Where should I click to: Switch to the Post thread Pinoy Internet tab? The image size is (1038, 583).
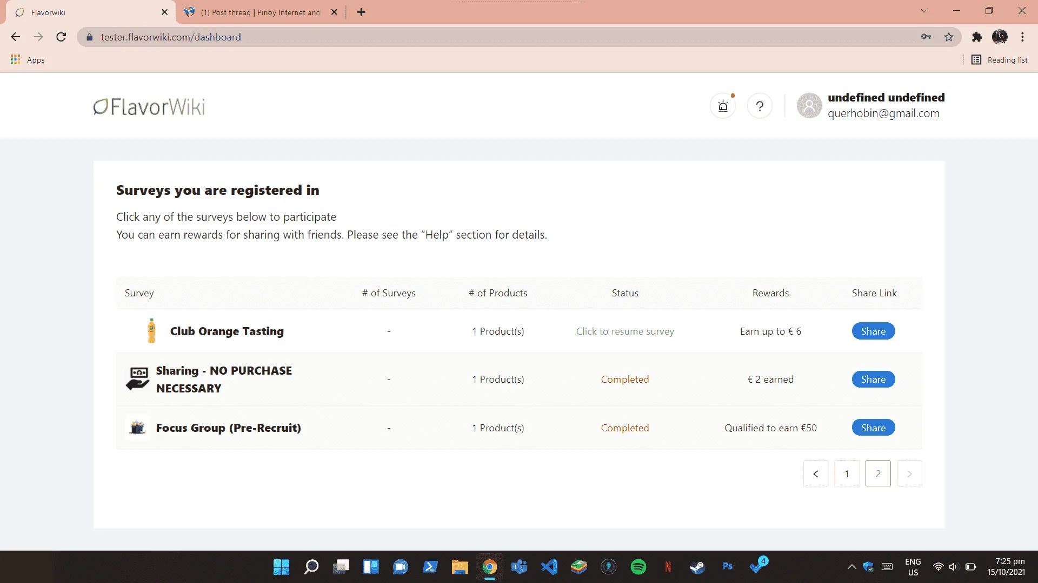261,12
